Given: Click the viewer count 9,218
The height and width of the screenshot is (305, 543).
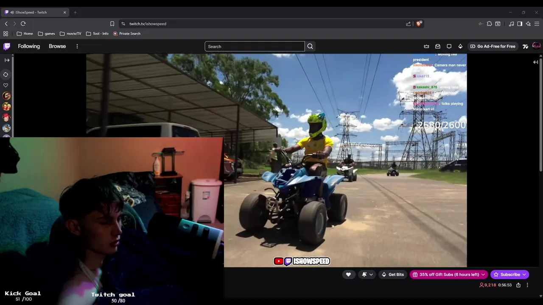Looking at the screenshot, I should (488, 285).
